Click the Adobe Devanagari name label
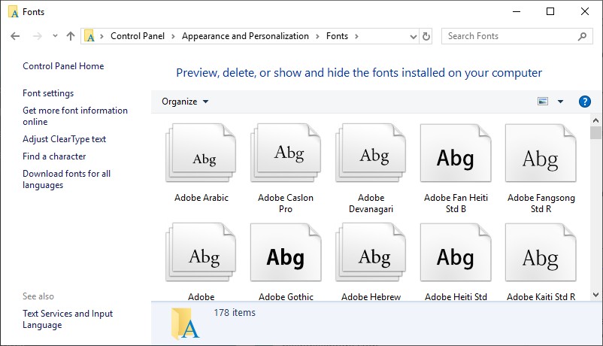This screenshot has height=346, width=603. pyautogui.click(x=371, y=203)
